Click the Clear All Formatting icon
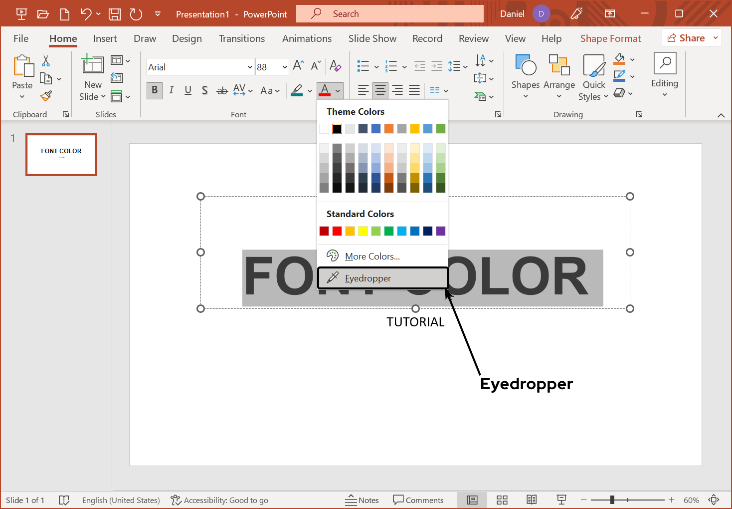The width and height of the screenshot is (732, 509). [335, 66]
